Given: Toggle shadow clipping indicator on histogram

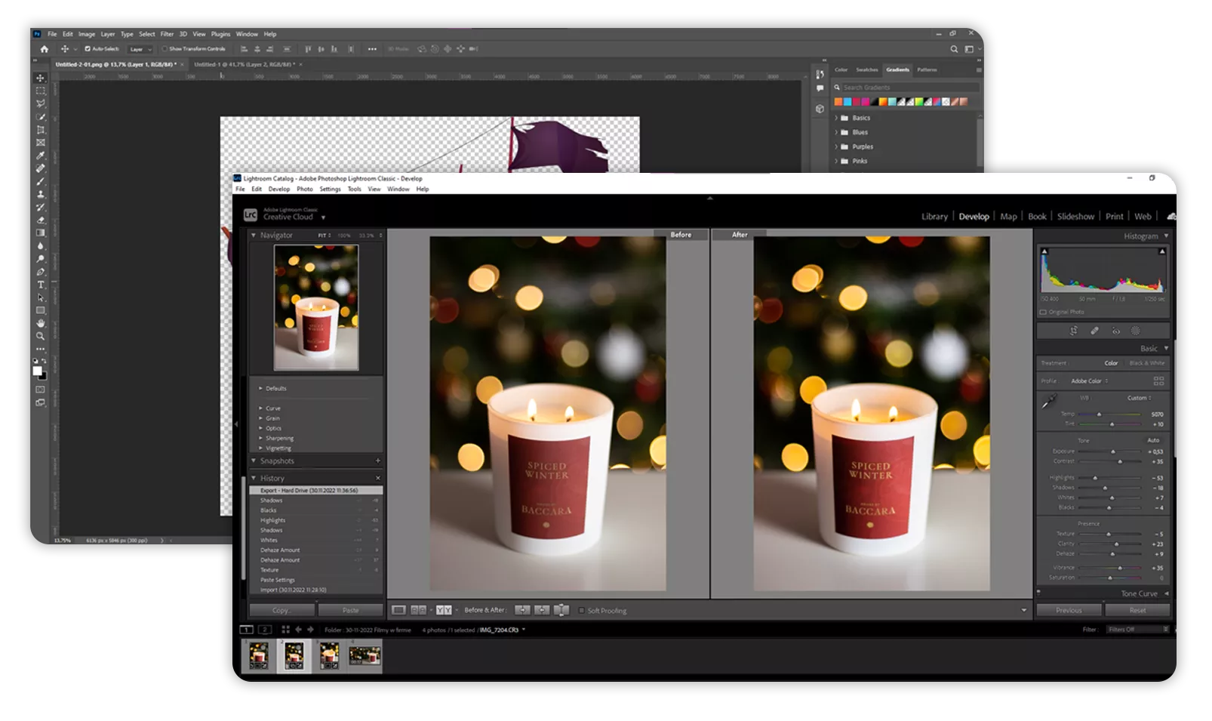Looking at the screenshot, I should click(x=1044, y=251).
